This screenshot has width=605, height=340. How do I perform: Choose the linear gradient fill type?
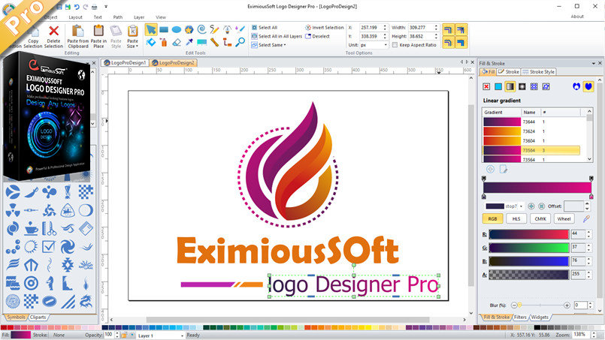tap(510, 86)
